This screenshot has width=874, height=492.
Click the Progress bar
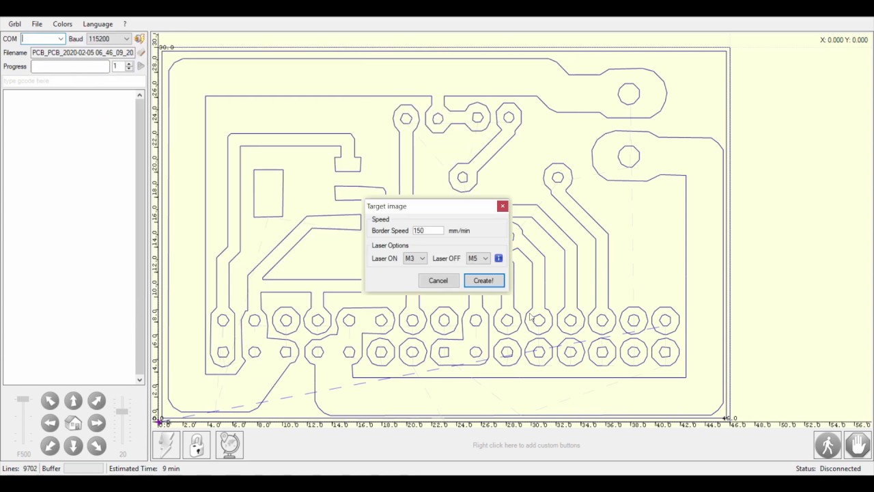coord(70,66)
